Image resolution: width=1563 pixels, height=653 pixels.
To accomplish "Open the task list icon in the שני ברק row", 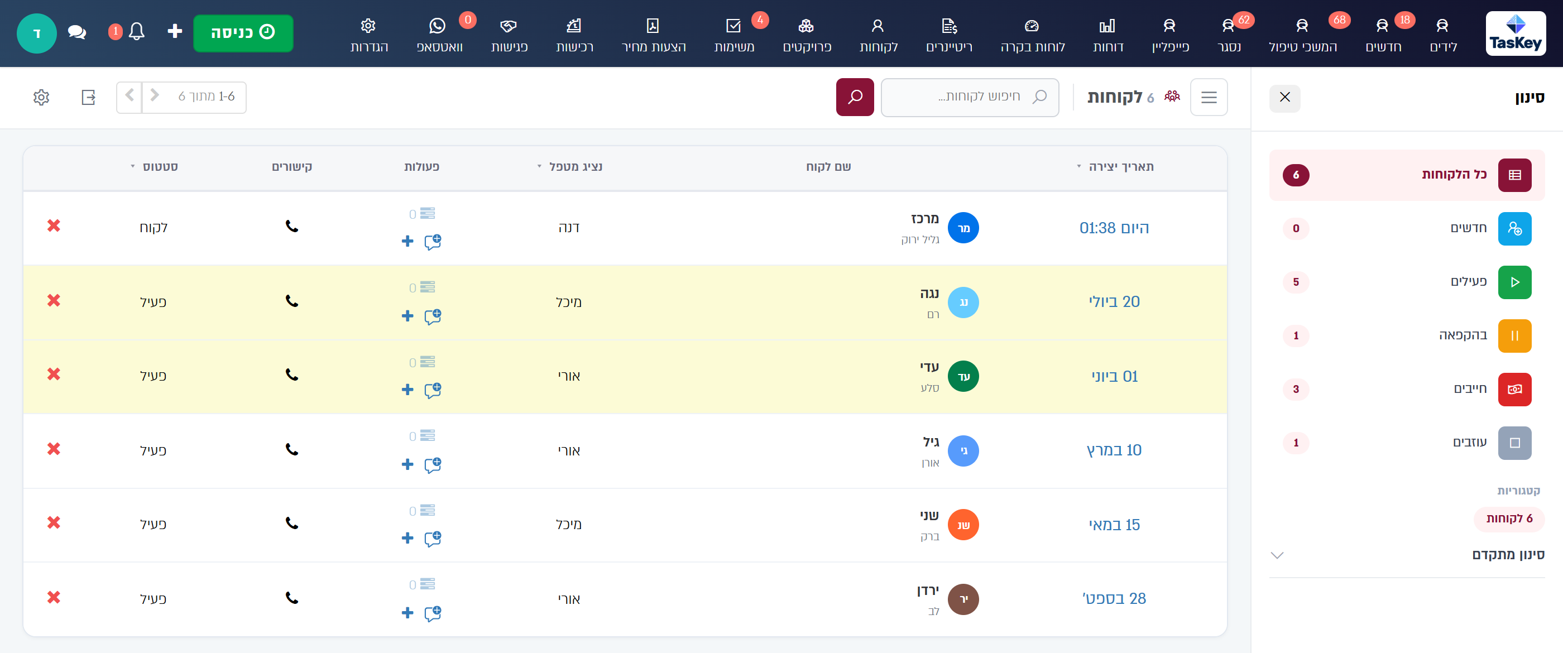I will [428, 510].
